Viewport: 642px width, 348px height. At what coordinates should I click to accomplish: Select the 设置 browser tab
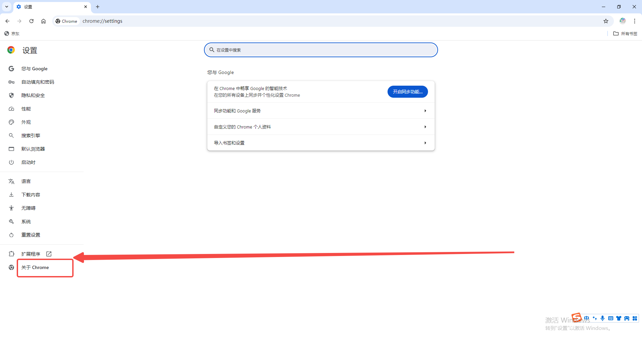point(52,7)
